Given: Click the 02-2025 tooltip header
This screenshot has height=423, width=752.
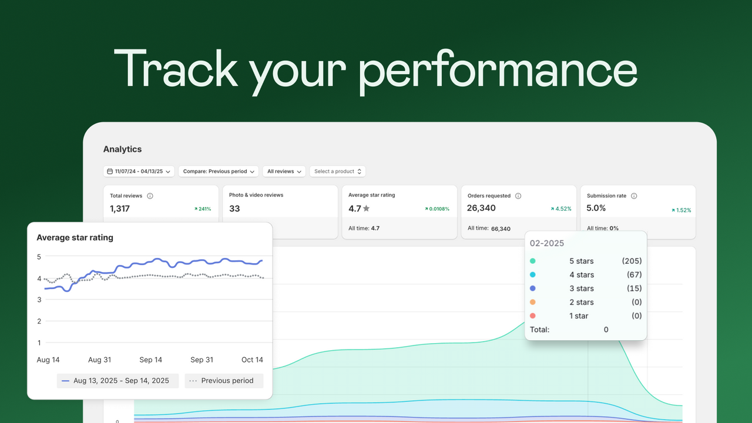Looking at the screenshot, I should click(547, 243).
